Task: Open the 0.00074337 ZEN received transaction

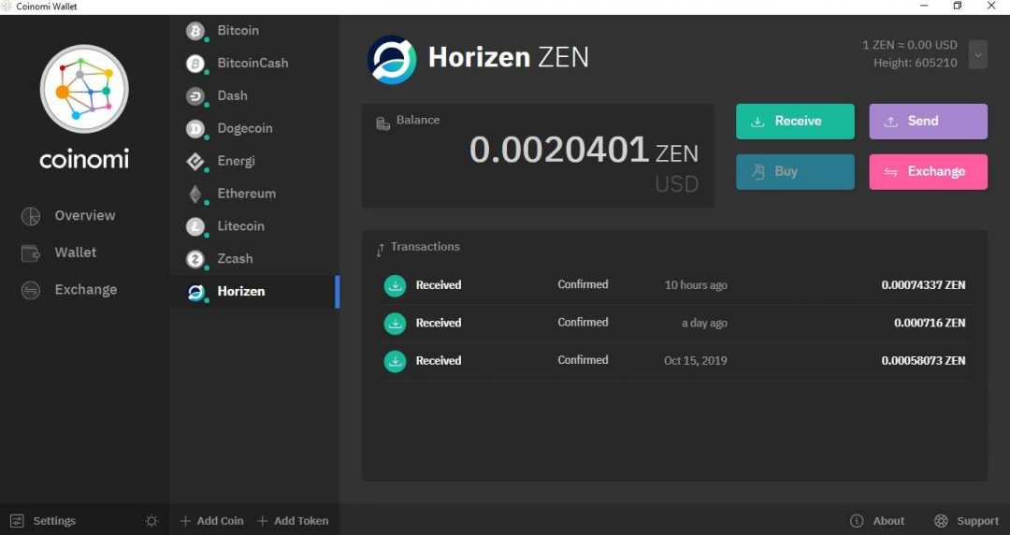Action: (x=673, y=285)
